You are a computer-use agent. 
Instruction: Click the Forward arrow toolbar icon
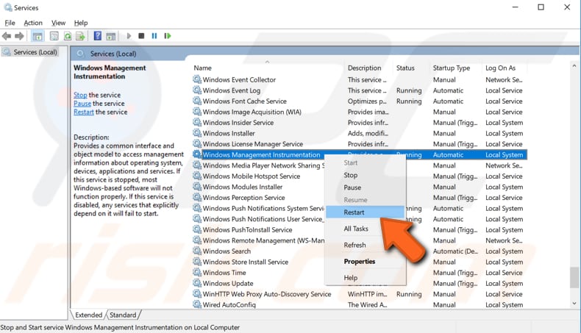[x=19, y=36]
